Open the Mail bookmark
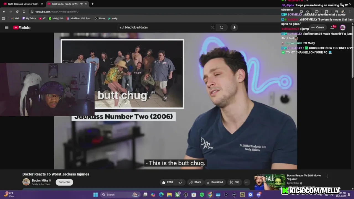 pyautogui.click(x=15, y=19)
